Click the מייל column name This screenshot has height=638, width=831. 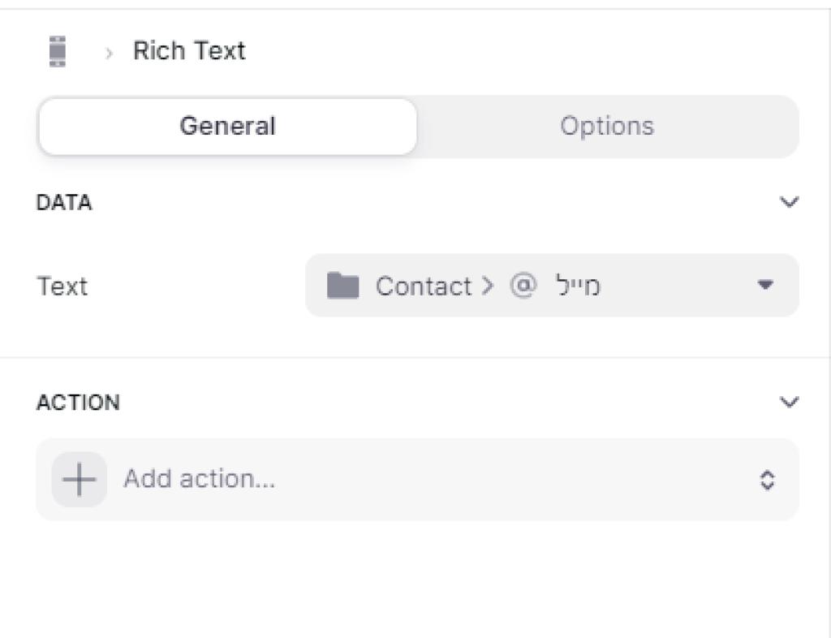tap(578, 287)
